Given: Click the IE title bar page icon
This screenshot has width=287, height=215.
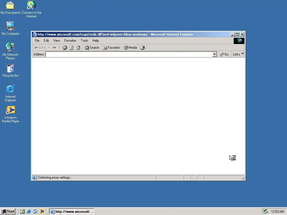Looking at the screenshot, I should click(34, 34).
